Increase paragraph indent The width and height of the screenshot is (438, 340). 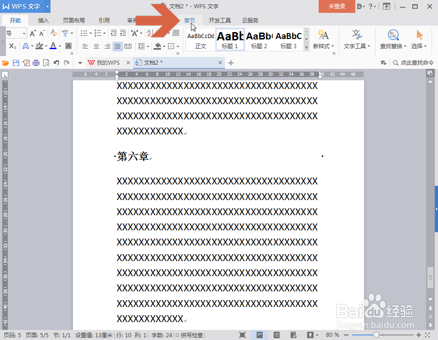click(123, 33)
